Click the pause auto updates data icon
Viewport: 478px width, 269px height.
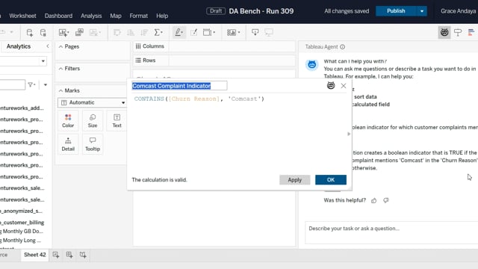click(43, 32)
